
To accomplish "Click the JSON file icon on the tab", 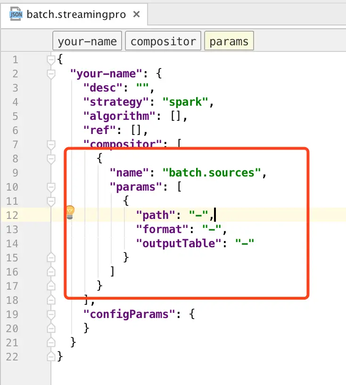I will tap(16, 14).
